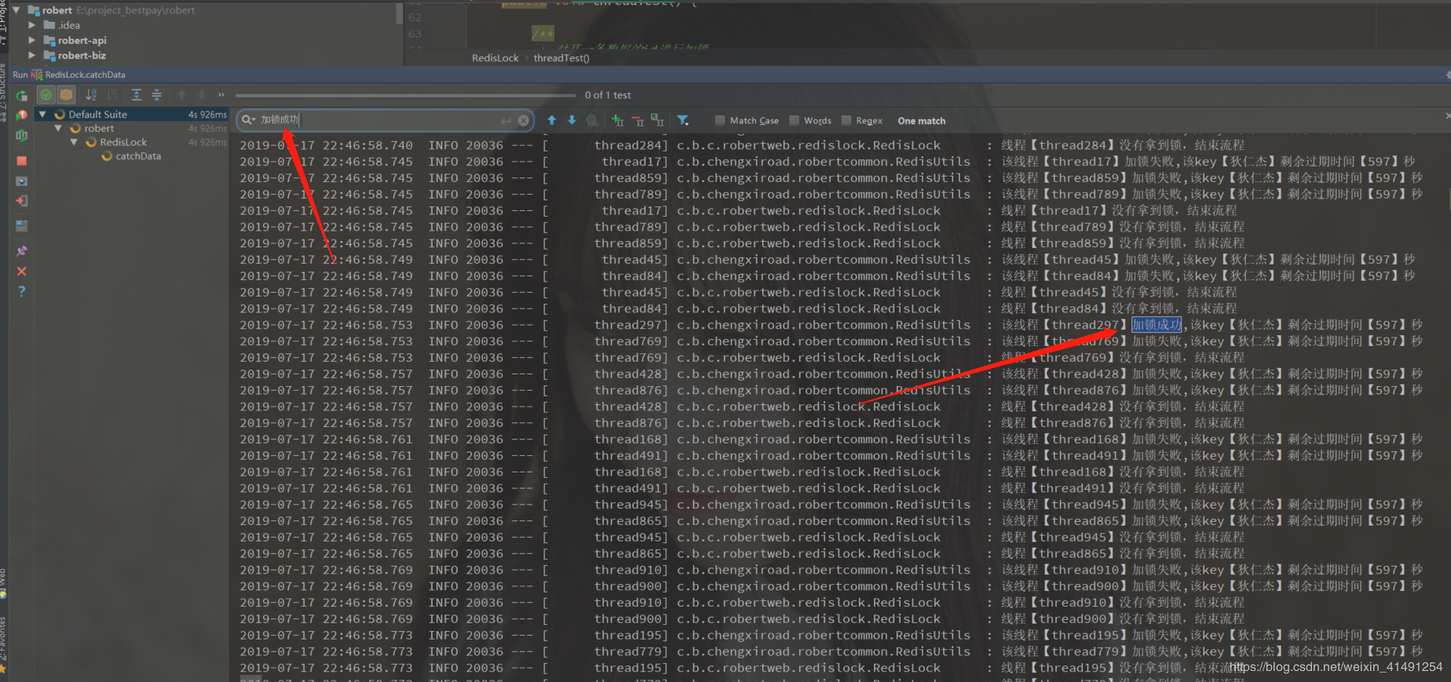Select the catchData test in the tree

coord(138,156)
